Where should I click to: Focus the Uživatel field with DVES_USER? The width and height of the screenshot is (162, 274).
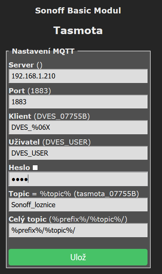pos(78,153)
